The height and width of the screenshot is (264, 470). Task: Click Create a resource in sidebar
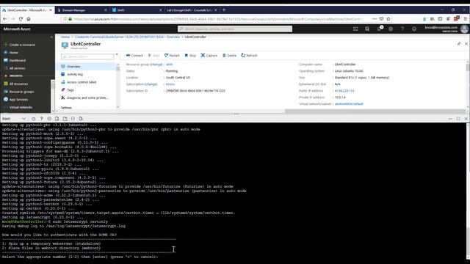(x=21, y=45)
